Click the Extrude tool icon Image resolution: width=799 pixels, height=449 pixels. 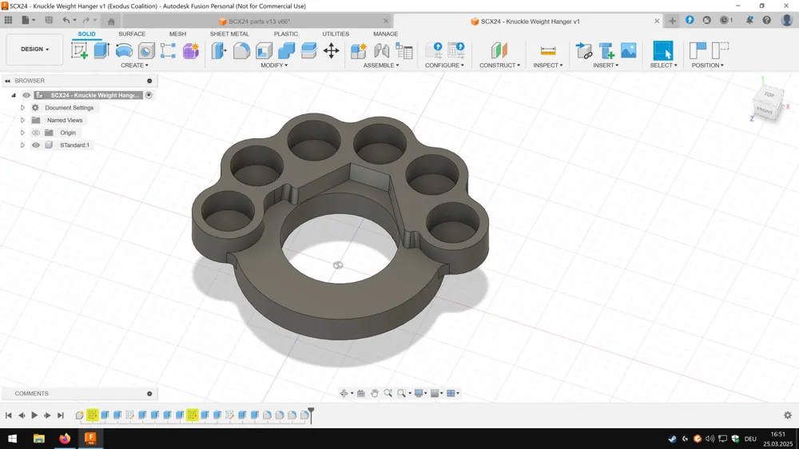pos(101,50)
